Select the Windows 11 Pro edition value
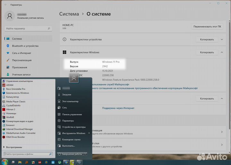The image size is (231, 165). pyautogui.click(x=111, y=62)
